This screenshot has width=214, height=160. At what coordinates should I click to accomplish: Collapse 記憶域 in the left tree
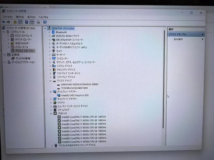(5, 55)
